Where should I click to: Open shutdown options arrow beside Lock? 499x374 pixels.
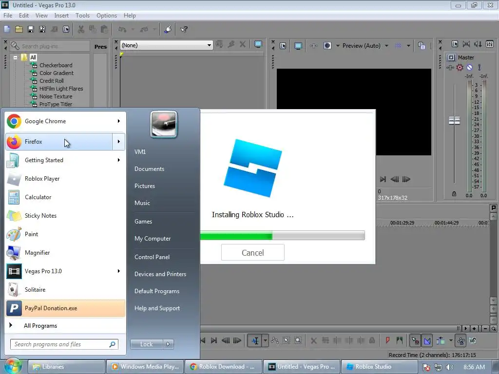click(x=168, y=344)
